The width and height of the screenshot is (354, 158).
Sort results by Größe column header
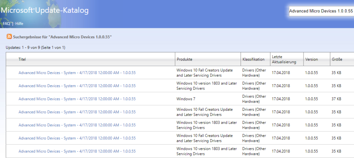(337, 60)
